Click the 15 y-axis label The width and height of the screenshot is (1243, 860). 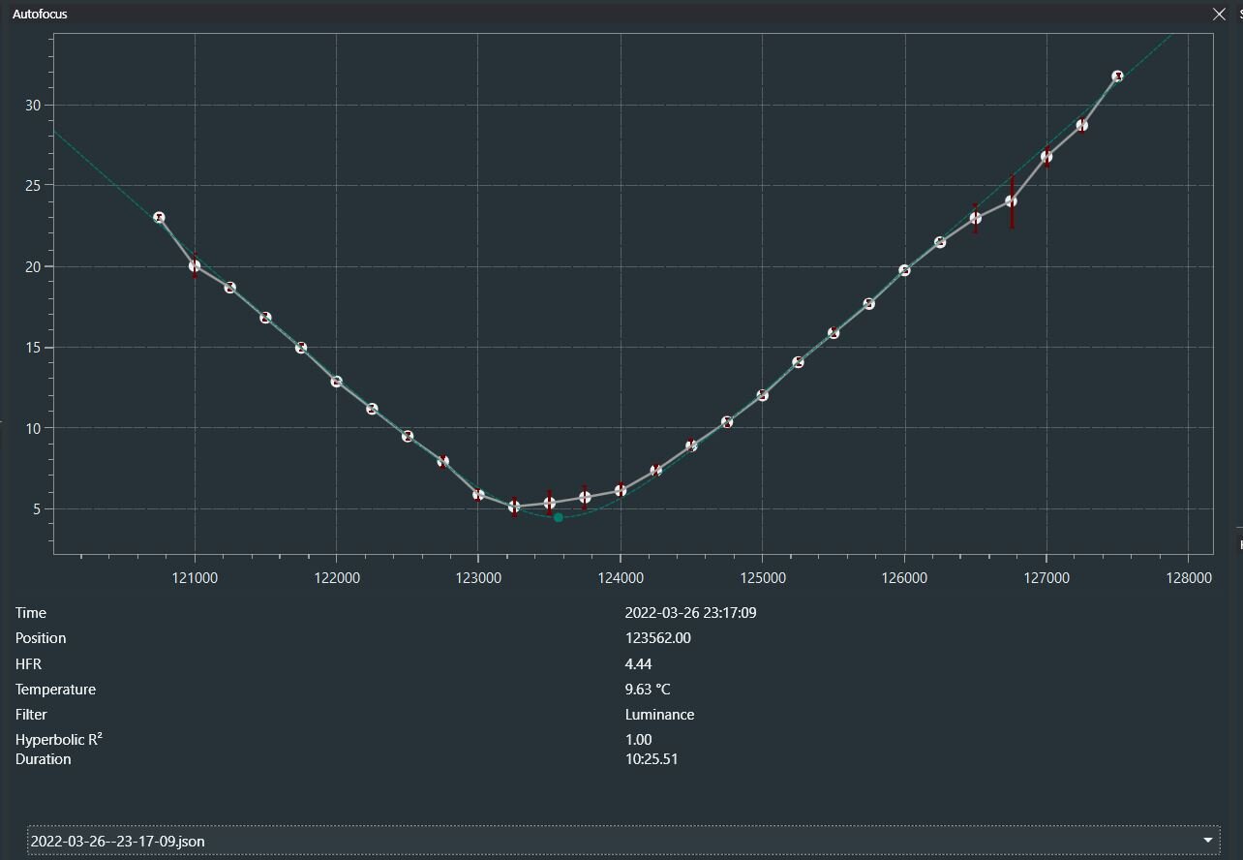[x=33, y=348]
